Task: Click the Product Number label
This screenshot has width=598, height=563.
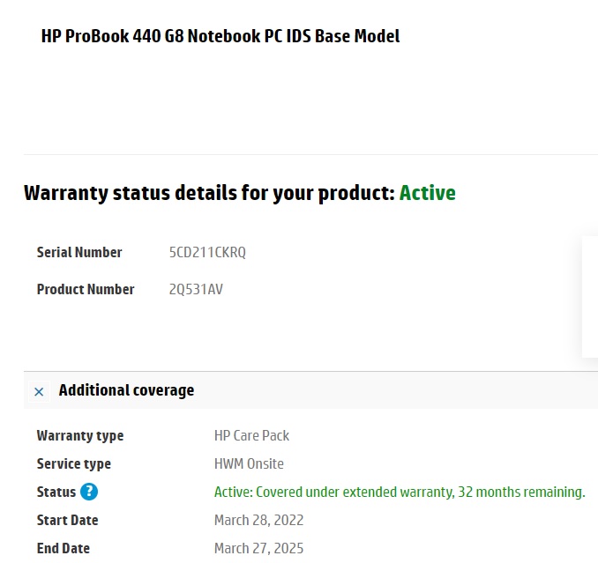Action: [x=86, y=289]
